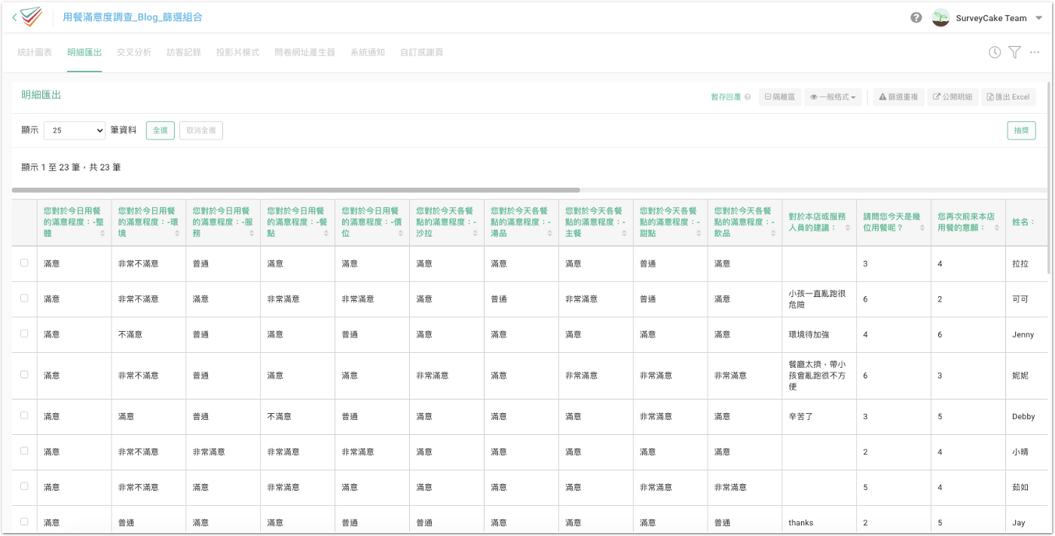Open the filter funnel icon
The width and height of the screenshot is (1055, 536).
click(1015, 52)
